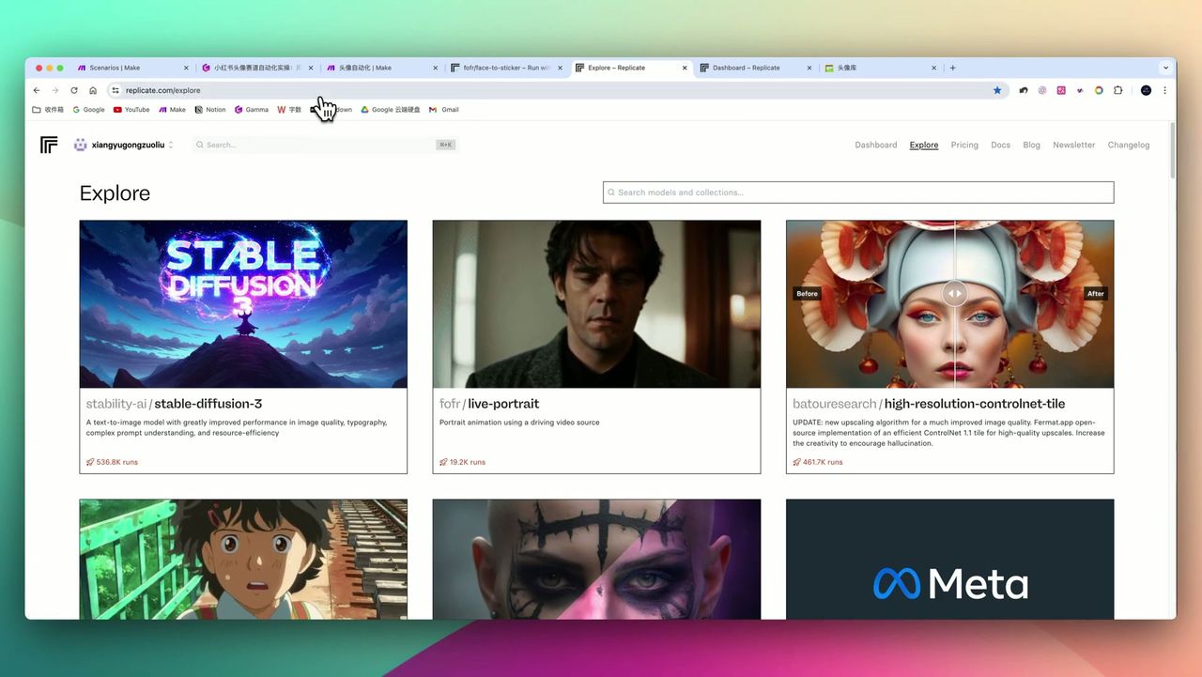Click the Replicate logo in the navbar
Image resolution: width=1202 pixels, height=677 pixels.
[x=48, y=144]
